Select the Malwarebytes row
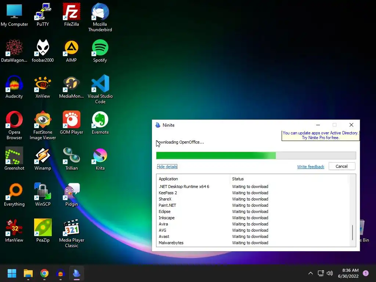376x282 pixels. [253, 243]
